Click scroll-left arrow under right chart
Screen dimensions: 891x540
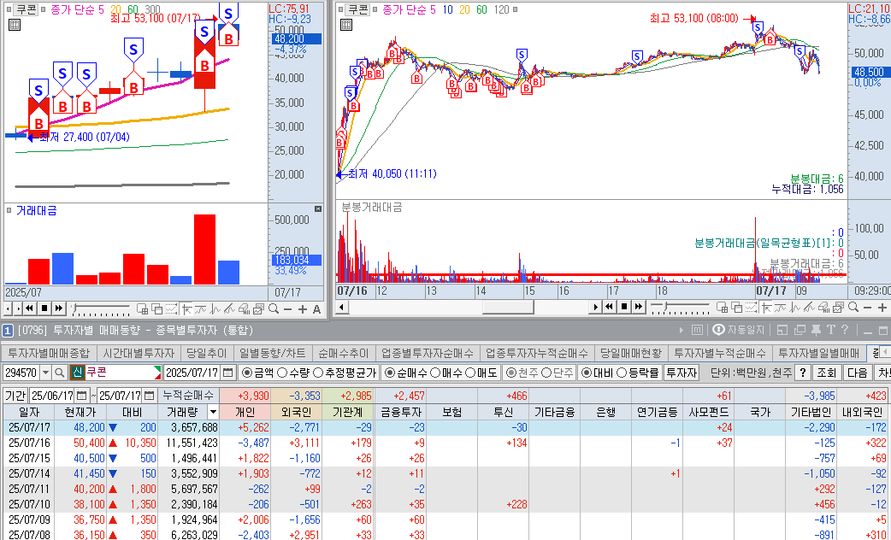pyautogui.click(x=341, y=308)
